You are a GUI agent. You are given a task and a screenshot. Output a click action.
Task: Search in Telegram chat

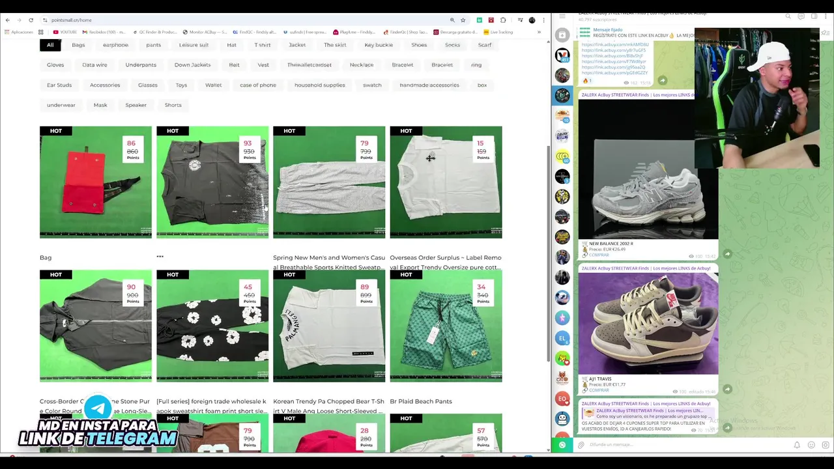tap(788, 16)
